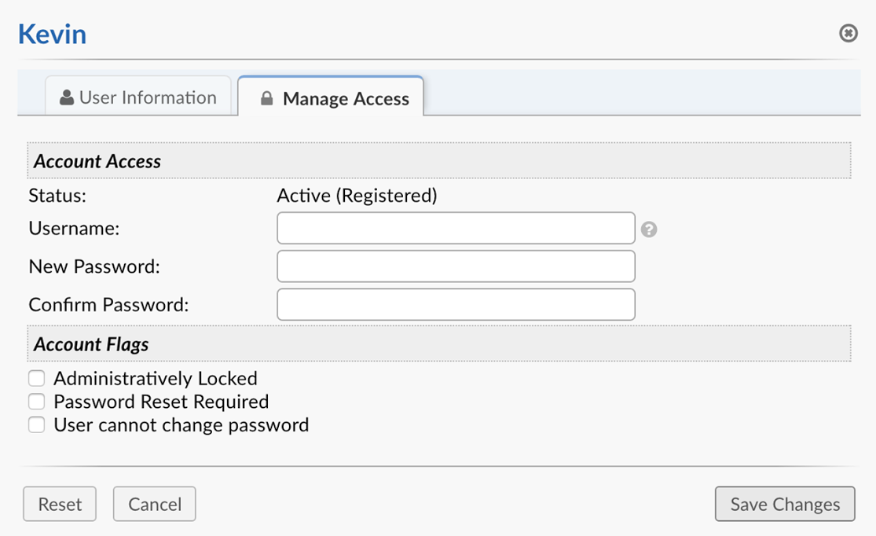Enable User cannot change password
Screen dimensions: 876x536
(x=36, y=425)
